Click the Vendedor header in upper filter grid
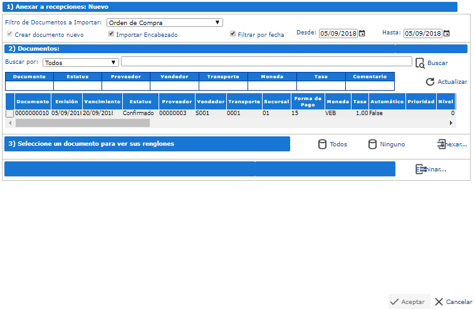Screen dimensions: 475x309 [x=174, y=76]
